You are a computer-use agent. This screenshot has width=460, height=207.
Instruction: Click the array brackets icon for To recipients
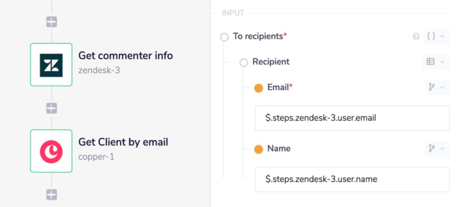click(x=431, y=36)
